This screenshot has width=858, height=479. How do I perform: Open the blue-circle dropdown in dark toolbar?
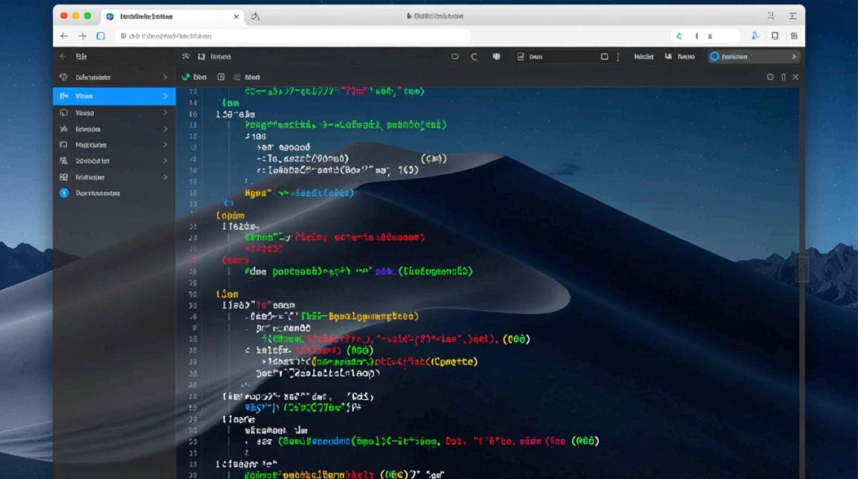pyautogui.click(x=753, y=57)
